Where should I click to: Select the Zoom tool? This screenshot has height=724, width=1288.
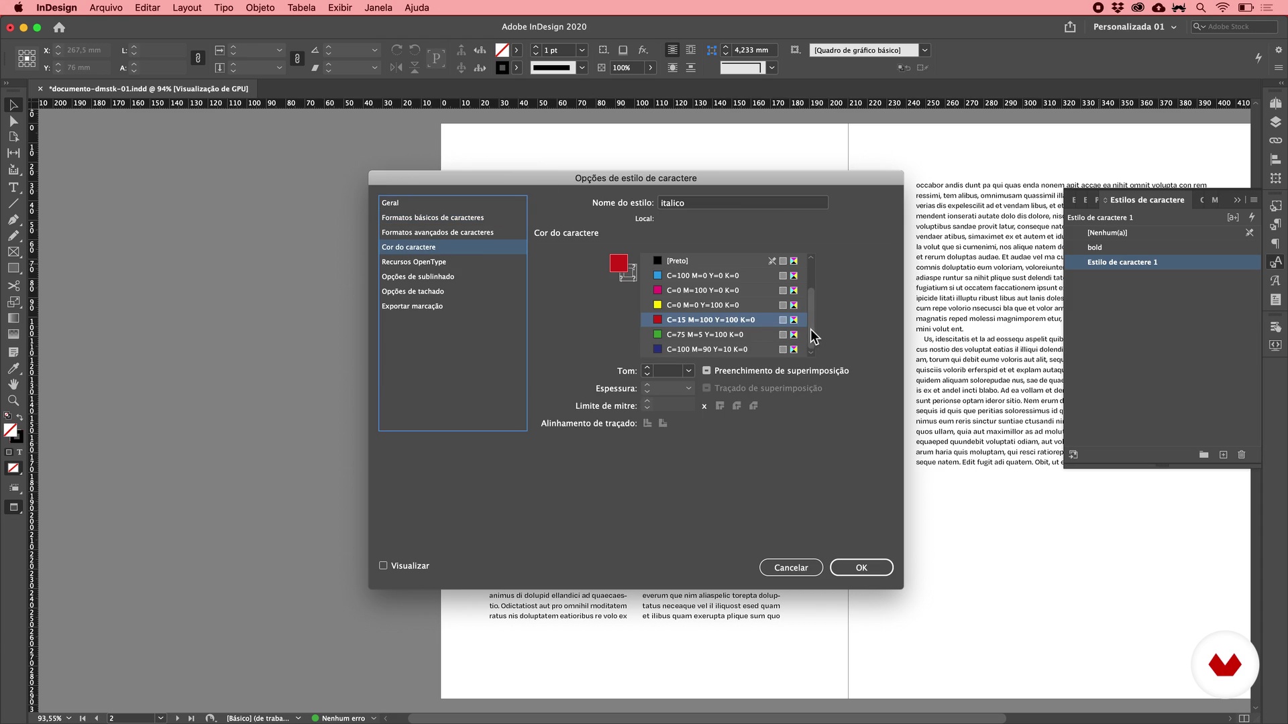[x=13, y=400]
